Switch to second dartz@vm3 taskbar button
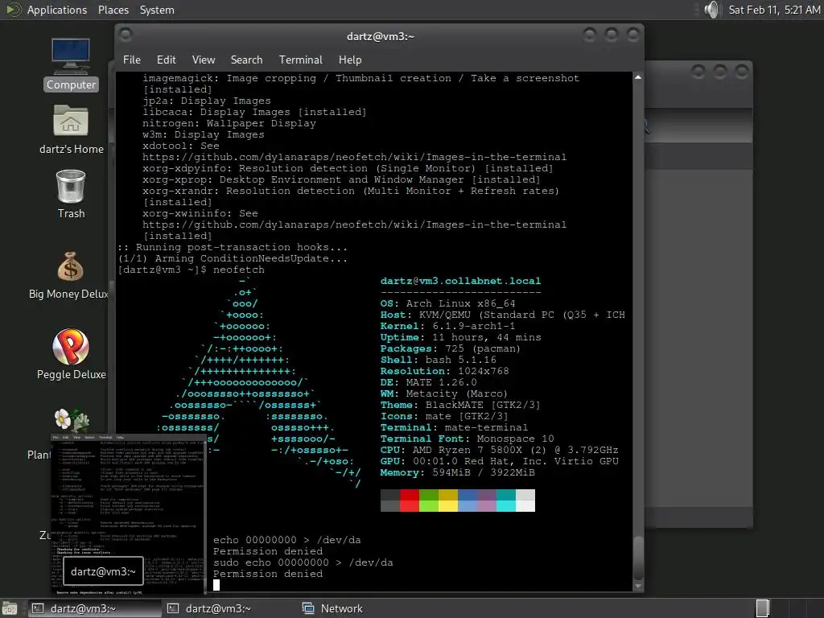The width and height of the screenshot is (824, 618). pyautogui.click(x=229, y=608)
